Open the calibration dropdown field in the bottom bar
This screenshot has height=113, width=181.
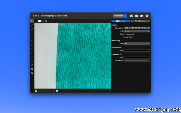(x=45, y=91)
